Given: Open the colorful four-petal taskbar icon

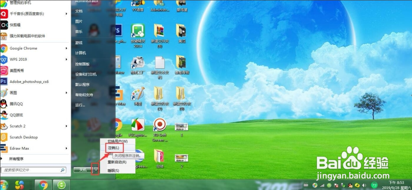Looking at the screenshot, I should point(19,185).
